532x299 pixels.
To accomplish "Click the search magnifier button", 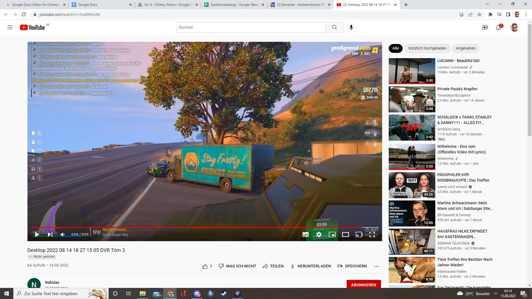I will tap(335, 27).
